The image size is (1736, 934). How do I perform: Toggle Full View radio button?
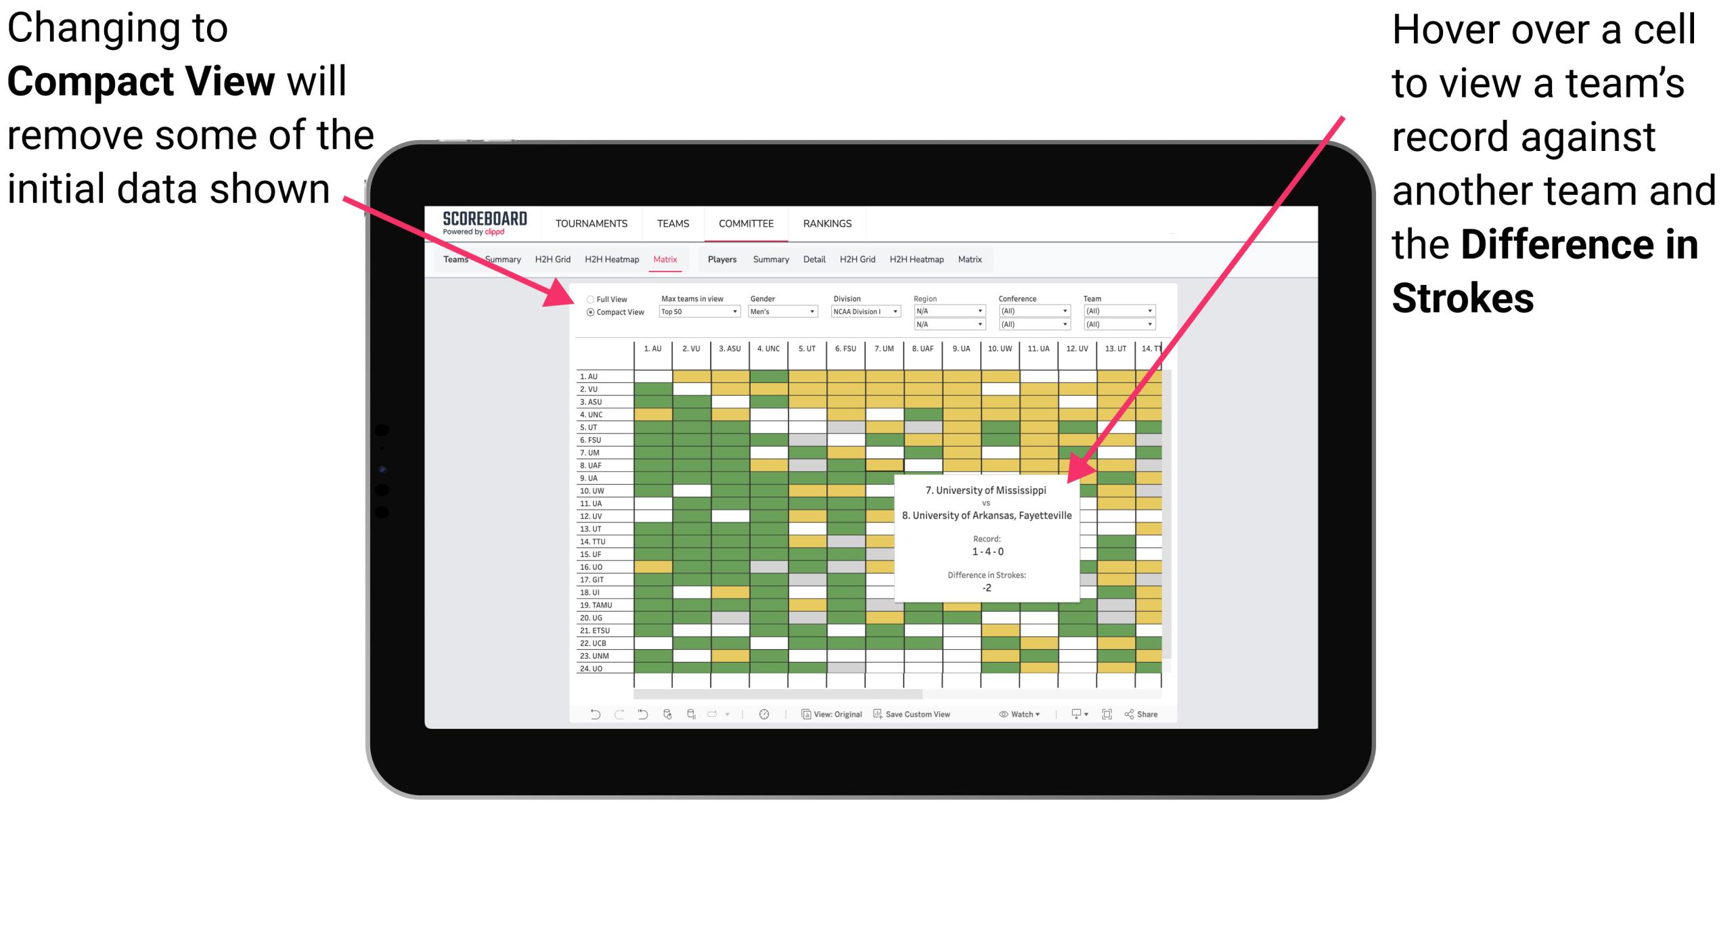pos(587,296)
